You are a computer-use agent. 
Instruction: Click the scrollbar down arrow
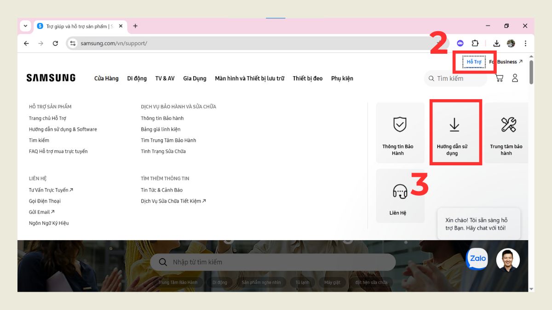[x=531, y=289]
